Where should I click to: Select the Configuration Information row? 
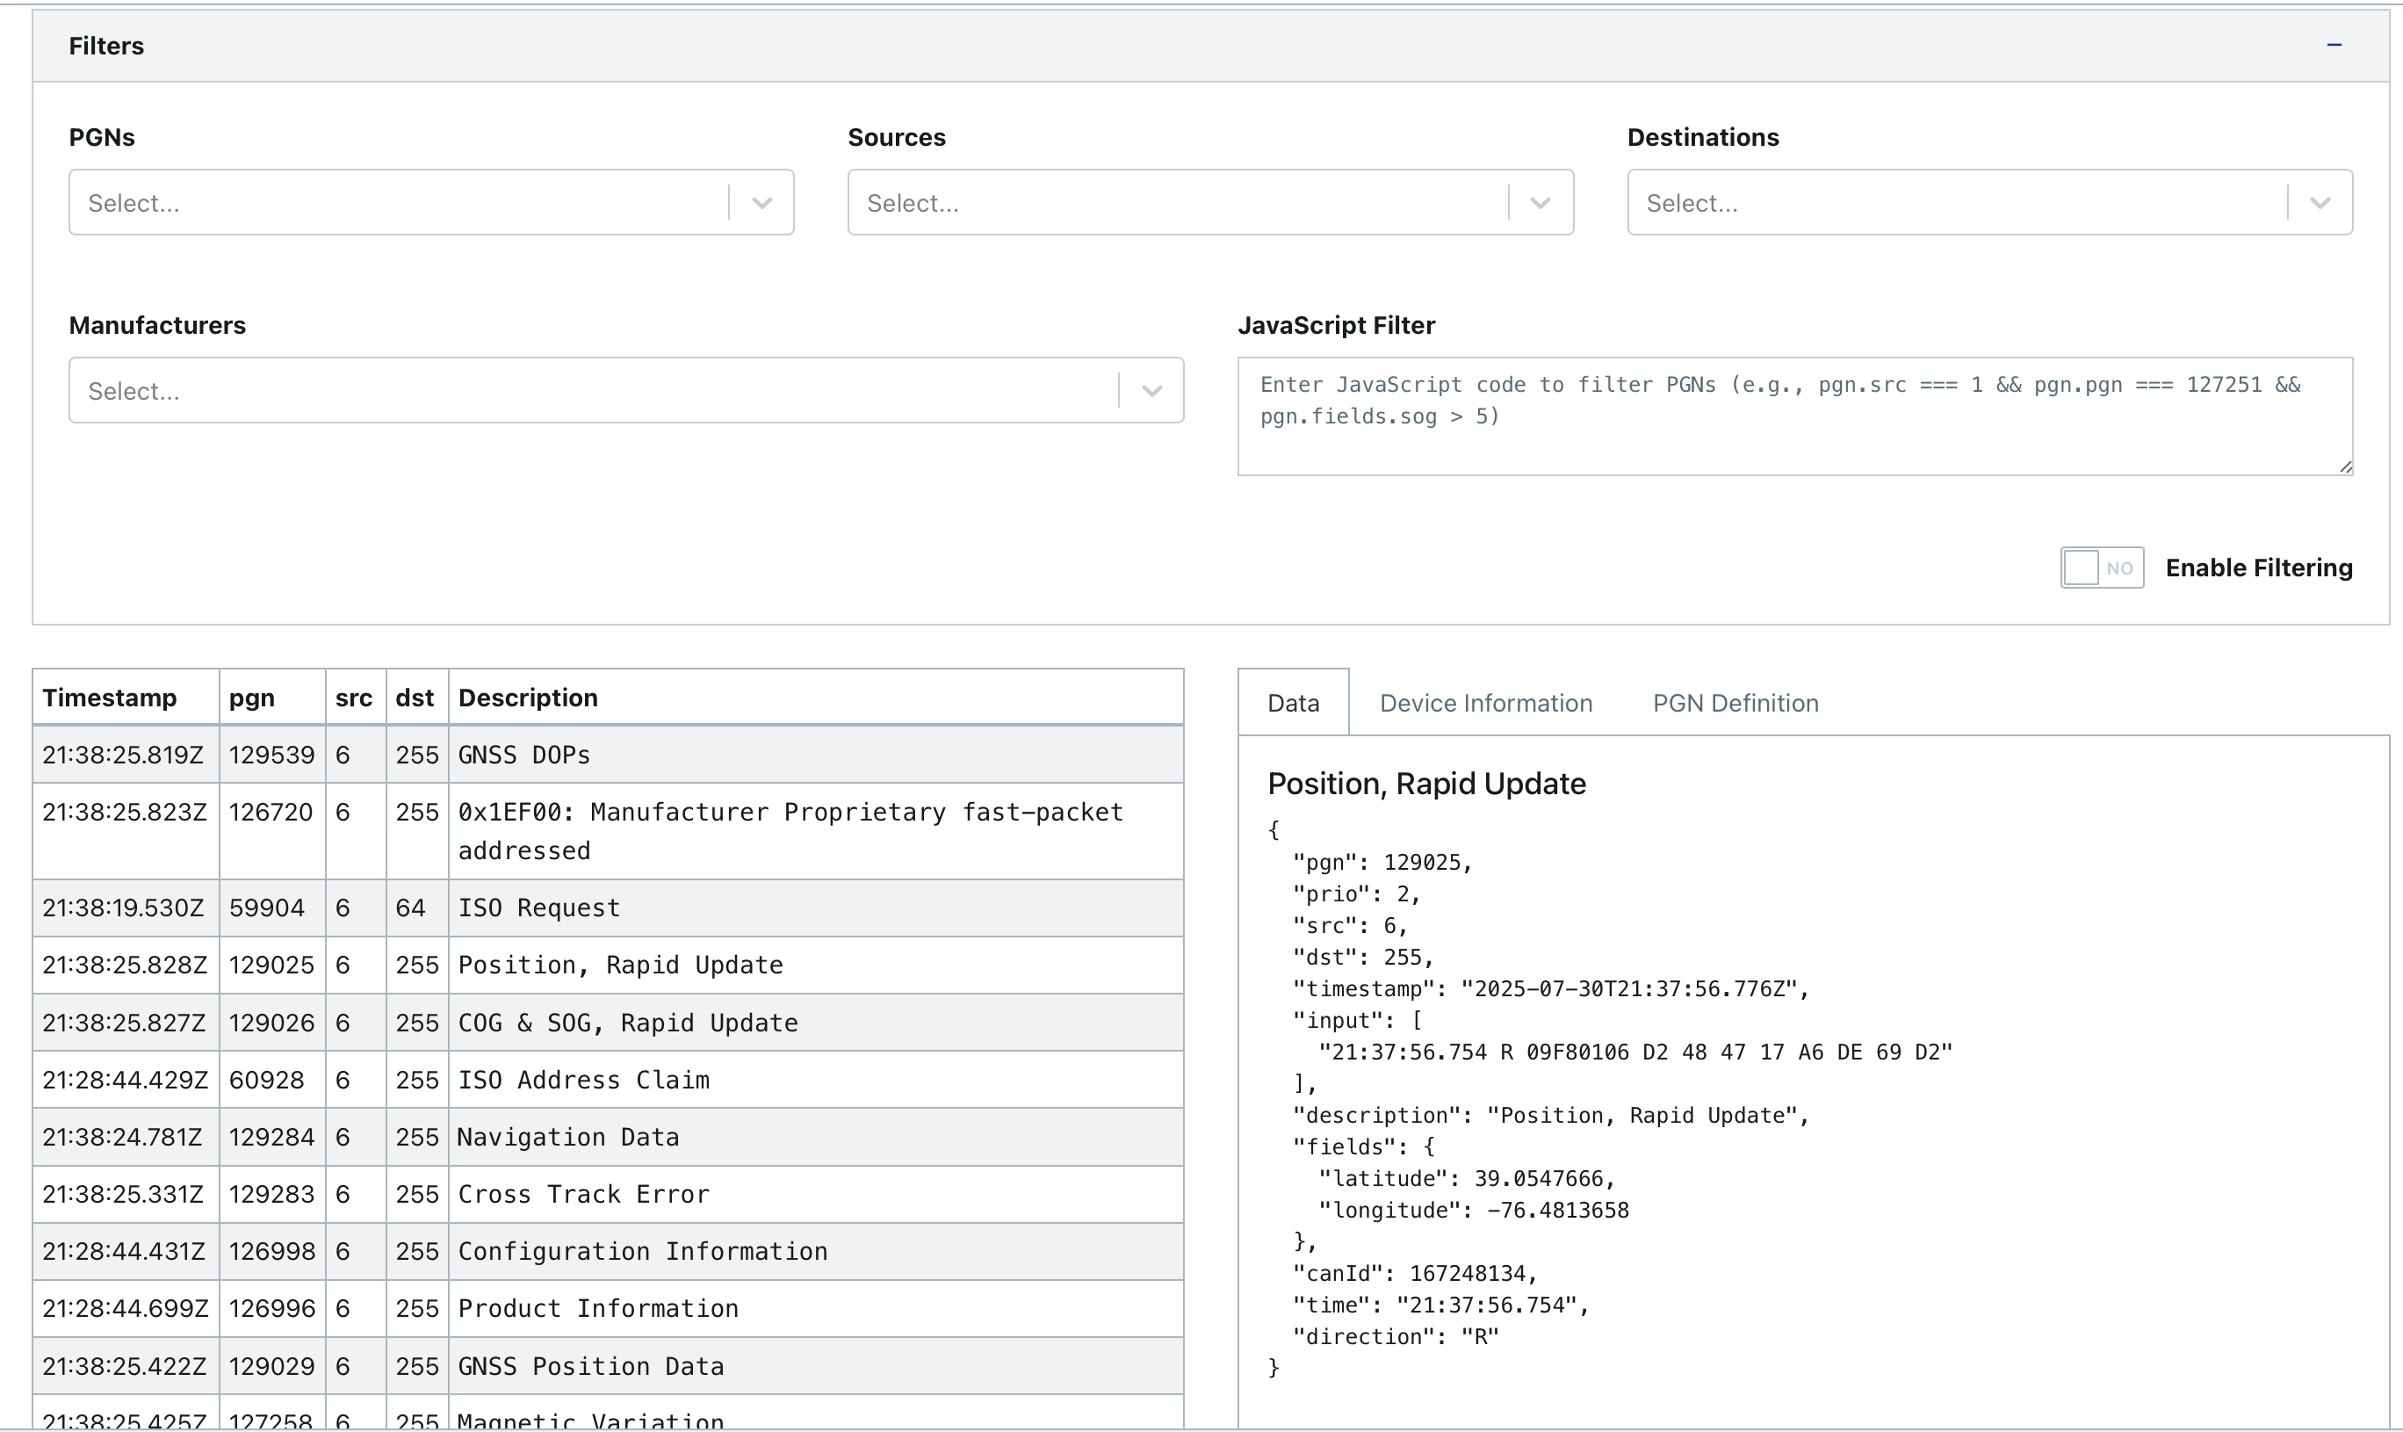click(x=608, y=1252)
